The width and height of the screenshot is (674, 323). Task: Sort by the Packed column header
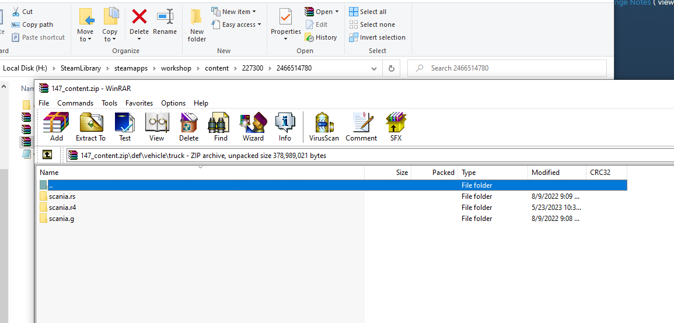(x=435, y=172)
